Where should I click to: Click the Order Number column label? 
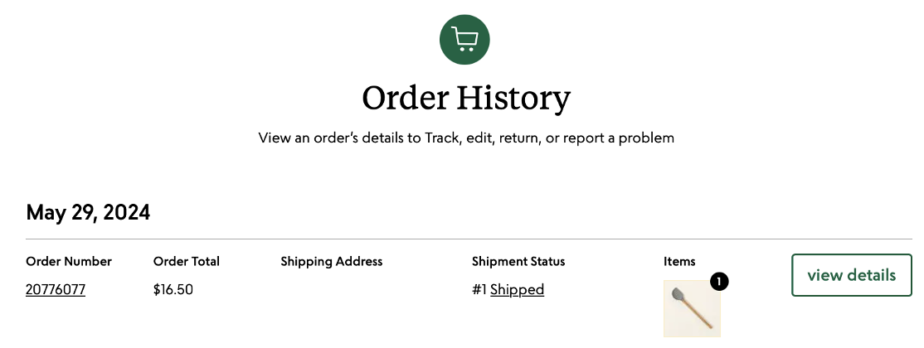point(69,262)
